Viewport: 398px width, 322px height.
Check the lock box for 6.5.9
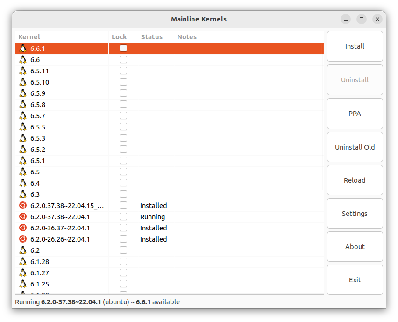pos(123,93)
